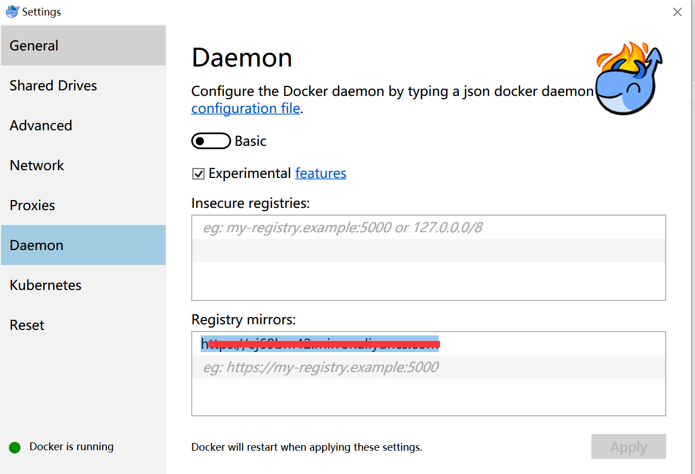Click the empty registry mirror placeholder row
Image resolution: width=695 pixels, height=474 pixels.
click(x=428, y=367)
